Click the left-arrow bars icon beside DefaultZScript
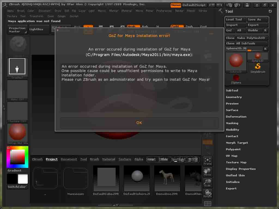This screenshot has width=279, height=209. 212,5
